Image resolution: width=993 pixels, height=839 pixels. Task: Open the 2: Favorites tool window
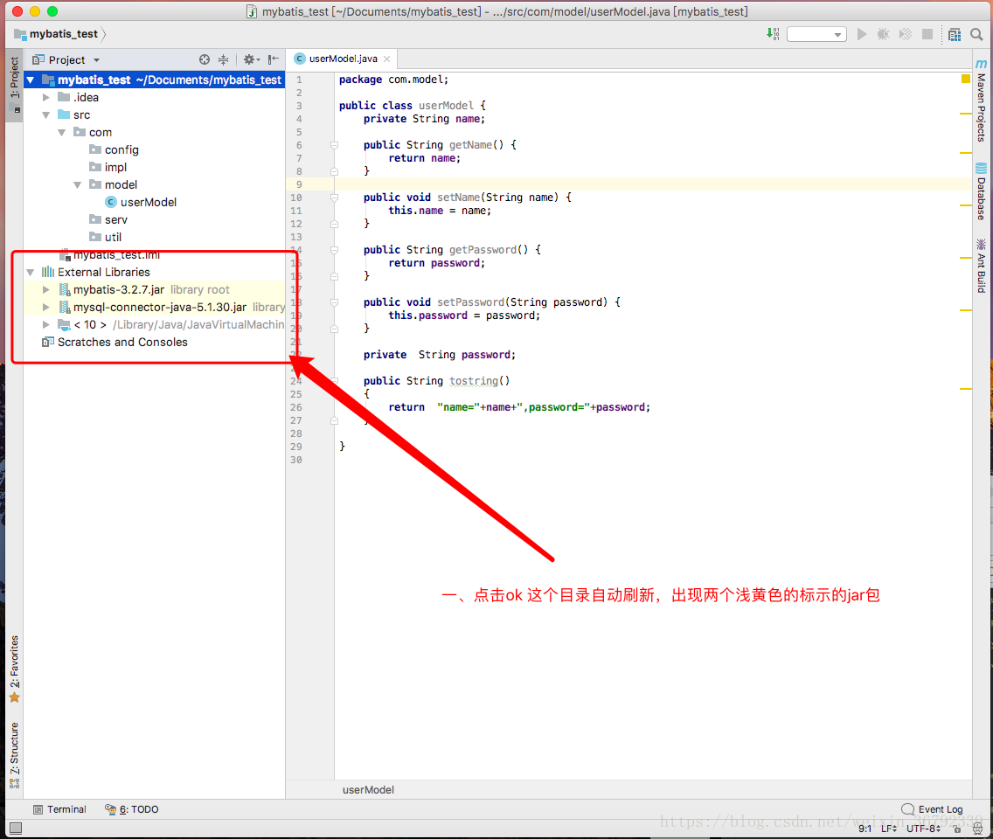pos(15,669)
